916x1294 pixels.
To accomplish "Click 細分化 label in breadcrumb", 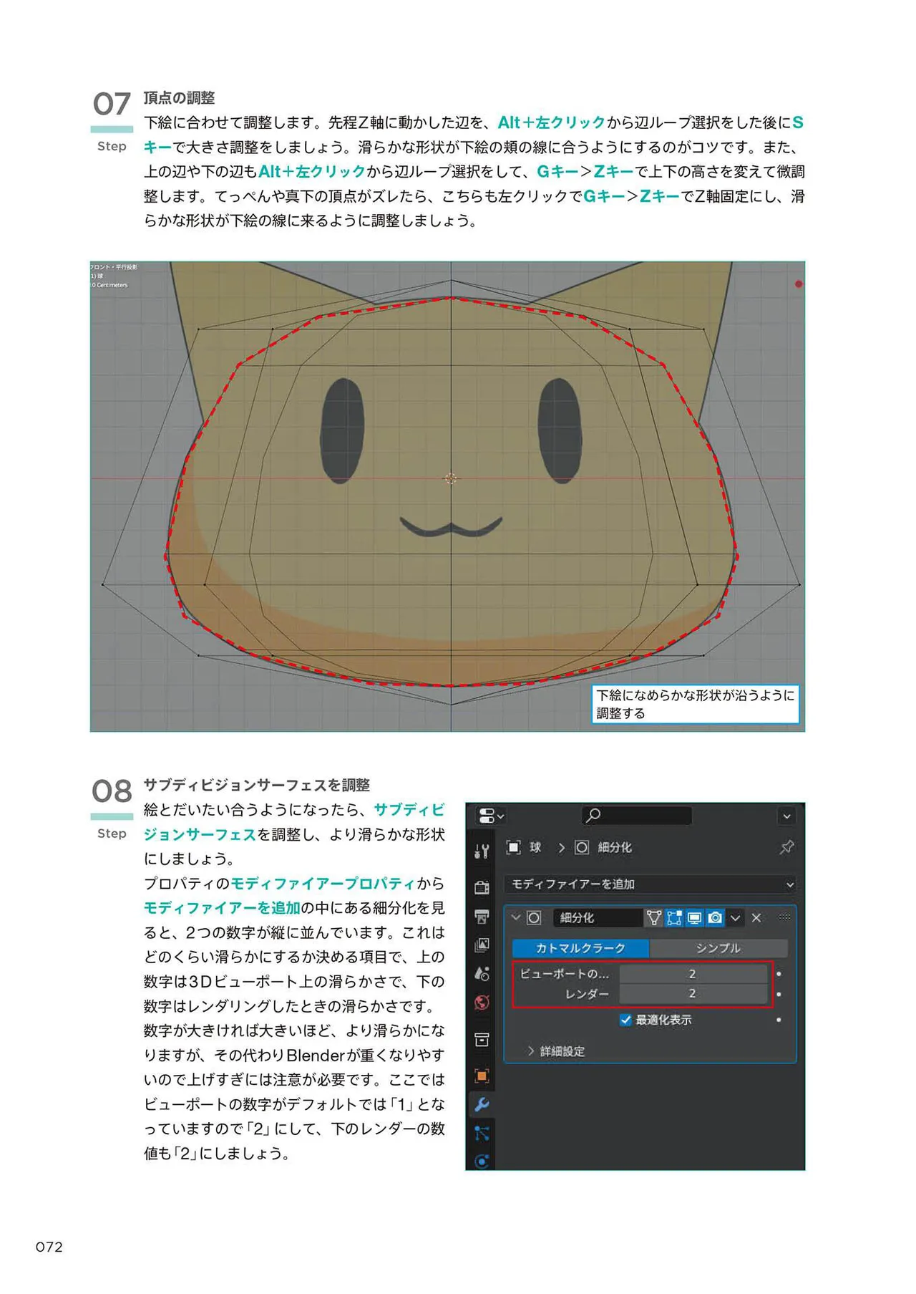I will click(615, 848).
